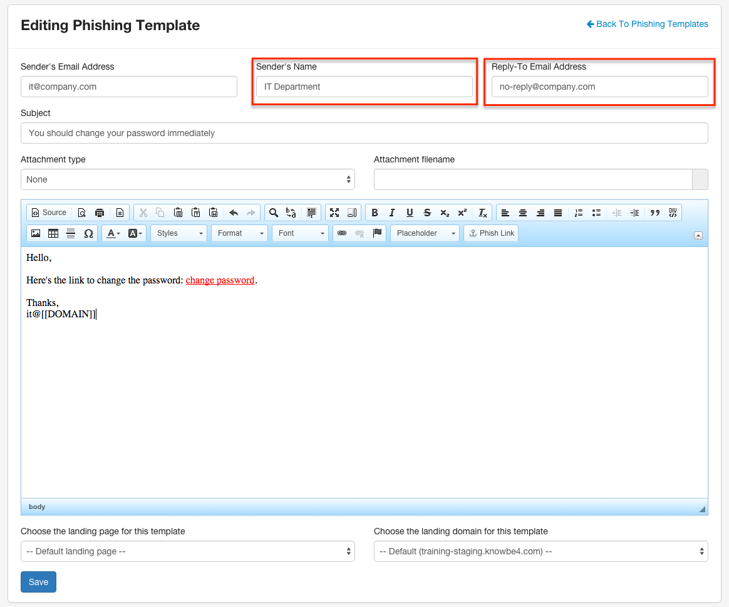The height and width of the screenshot is (607, 729).
Task: Open the Format dropdown in the editor
Action: pos(239,233)
